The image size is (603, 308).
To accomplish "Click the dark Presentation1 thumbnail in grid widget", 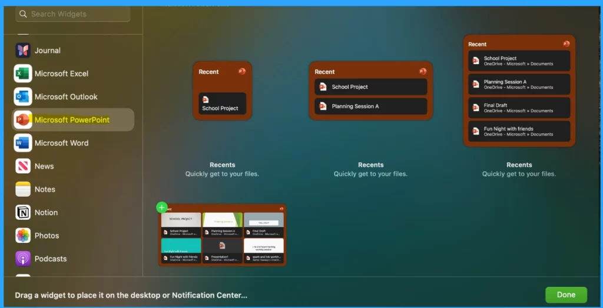I will [x=222, y=246].
